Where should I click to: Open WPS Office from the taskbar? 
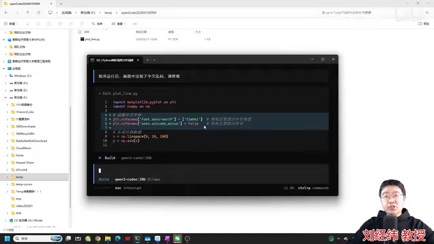pyautogui.click(x=127, y=239)
